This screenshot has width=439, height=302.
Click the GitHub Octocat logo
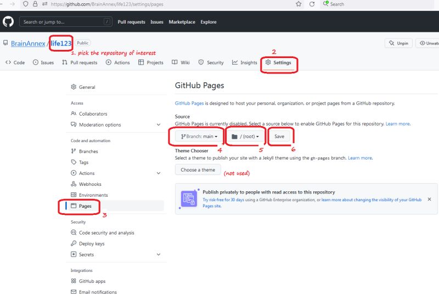(8, 21)
